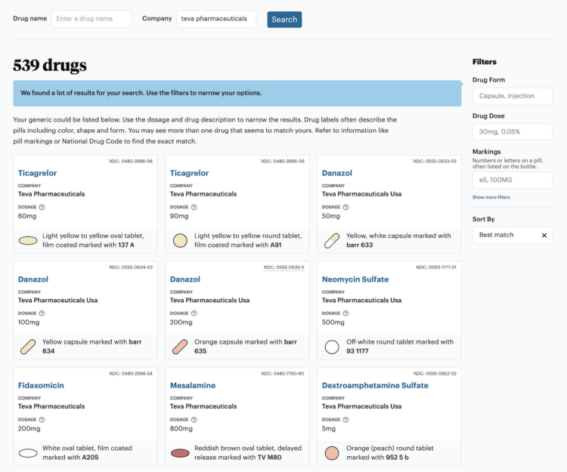Expand Show more filters

tap(491, 197)
